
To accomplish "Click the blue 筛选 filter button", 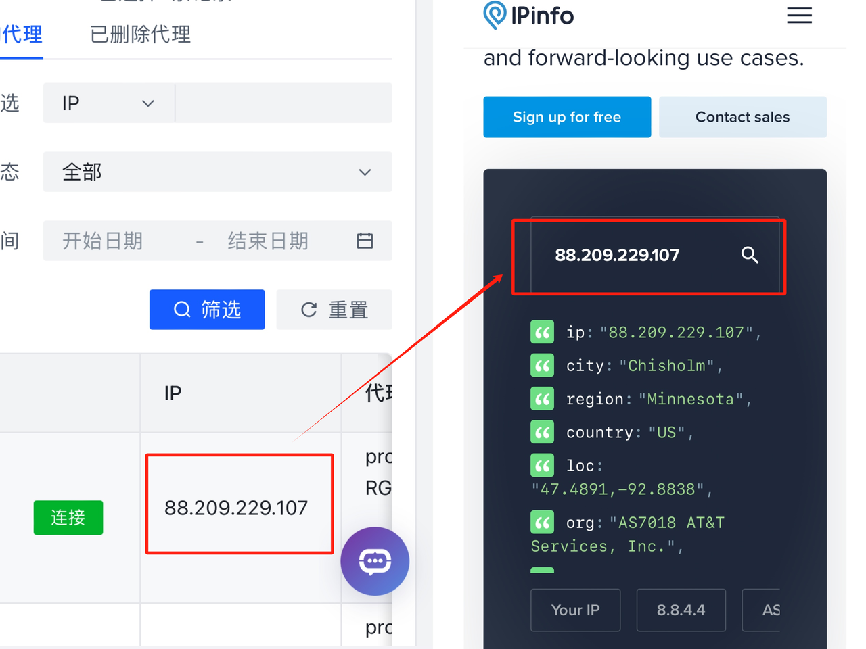I will point(207,310).
